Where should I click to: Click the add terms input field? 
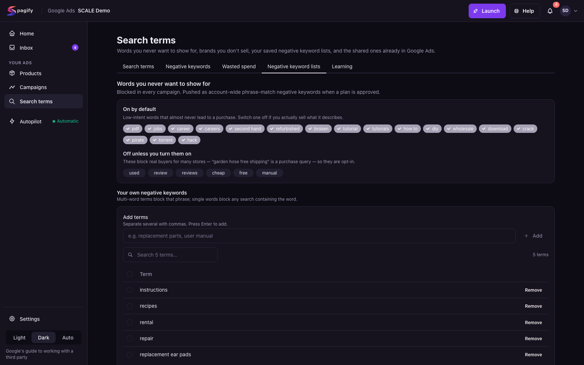pos(319,236)
